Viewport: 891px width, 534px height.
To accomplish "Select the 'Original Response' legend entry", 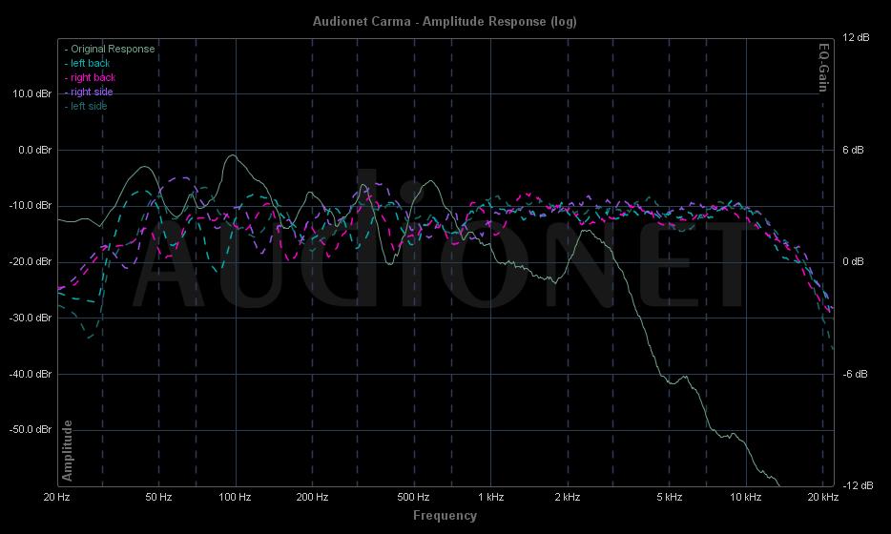I will tap(110, 49).
